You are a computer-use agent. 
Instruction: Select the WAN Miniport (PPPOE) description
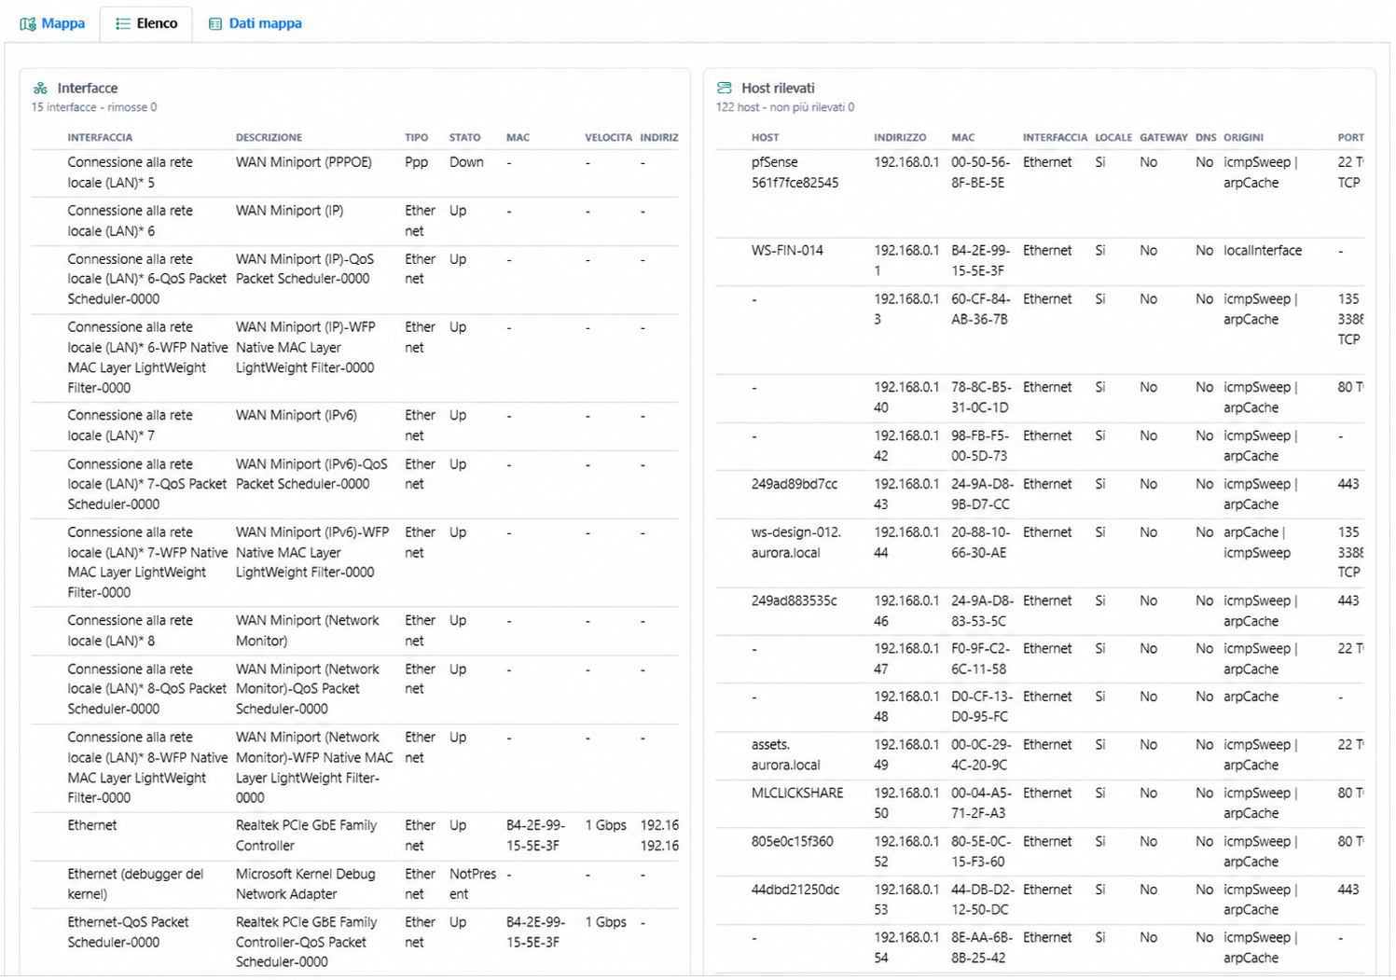303,162
